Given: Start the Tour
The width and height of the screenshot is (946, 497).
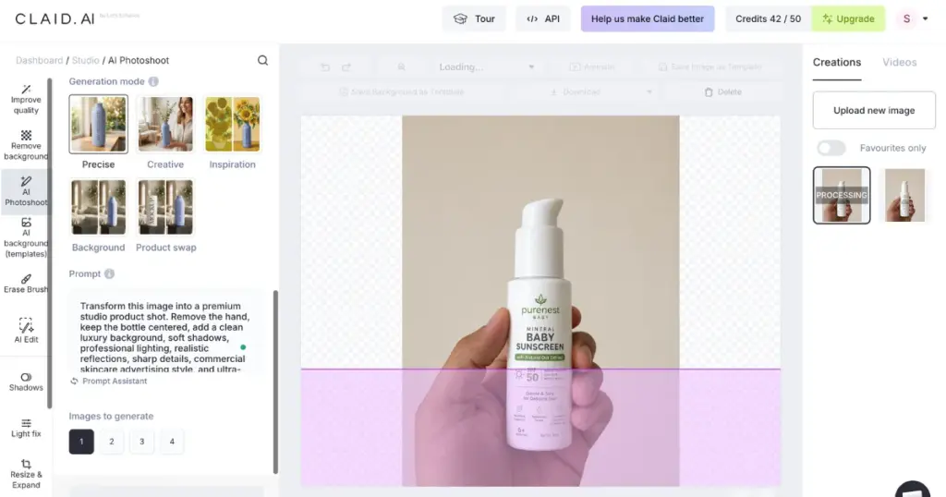Looking at the screenshot, I should 474,18.
